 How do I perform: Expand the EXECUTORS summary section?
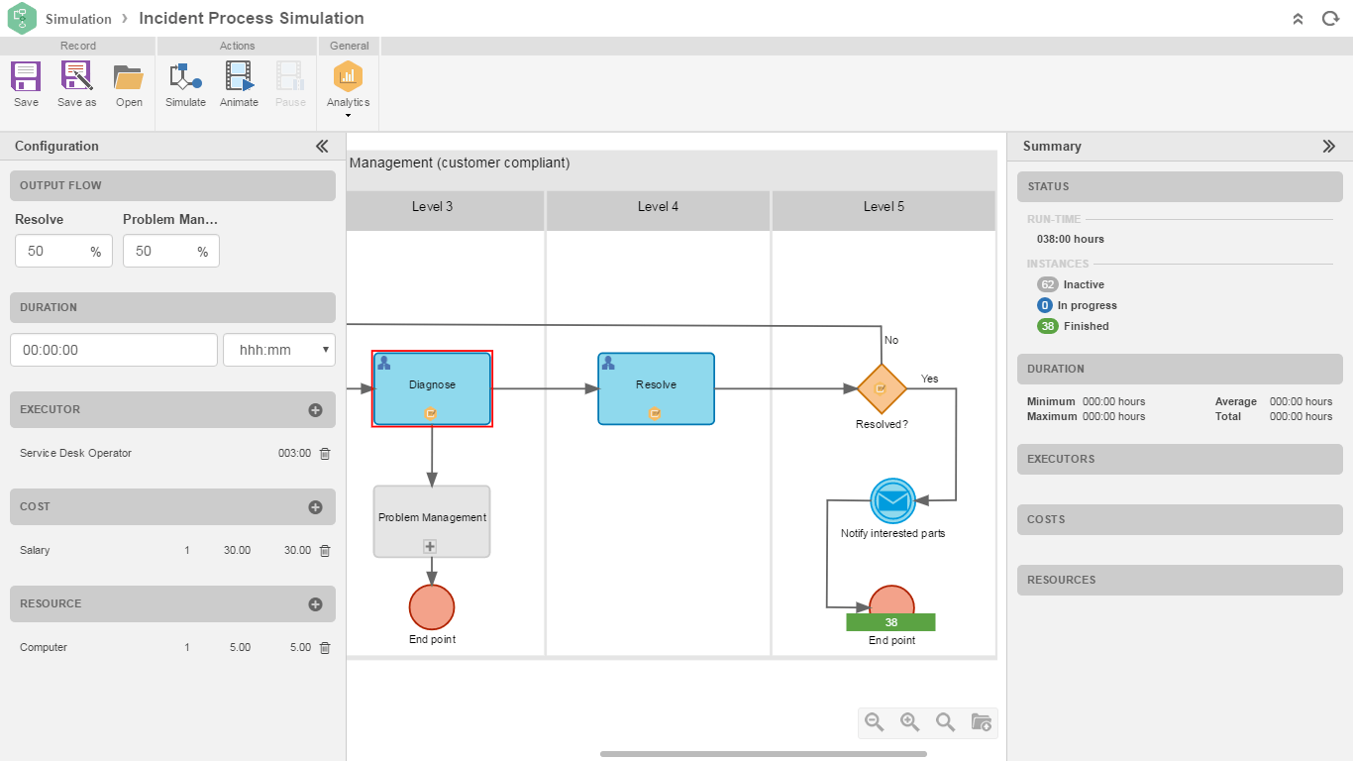pyautogui.click(x=1180, y=460)
